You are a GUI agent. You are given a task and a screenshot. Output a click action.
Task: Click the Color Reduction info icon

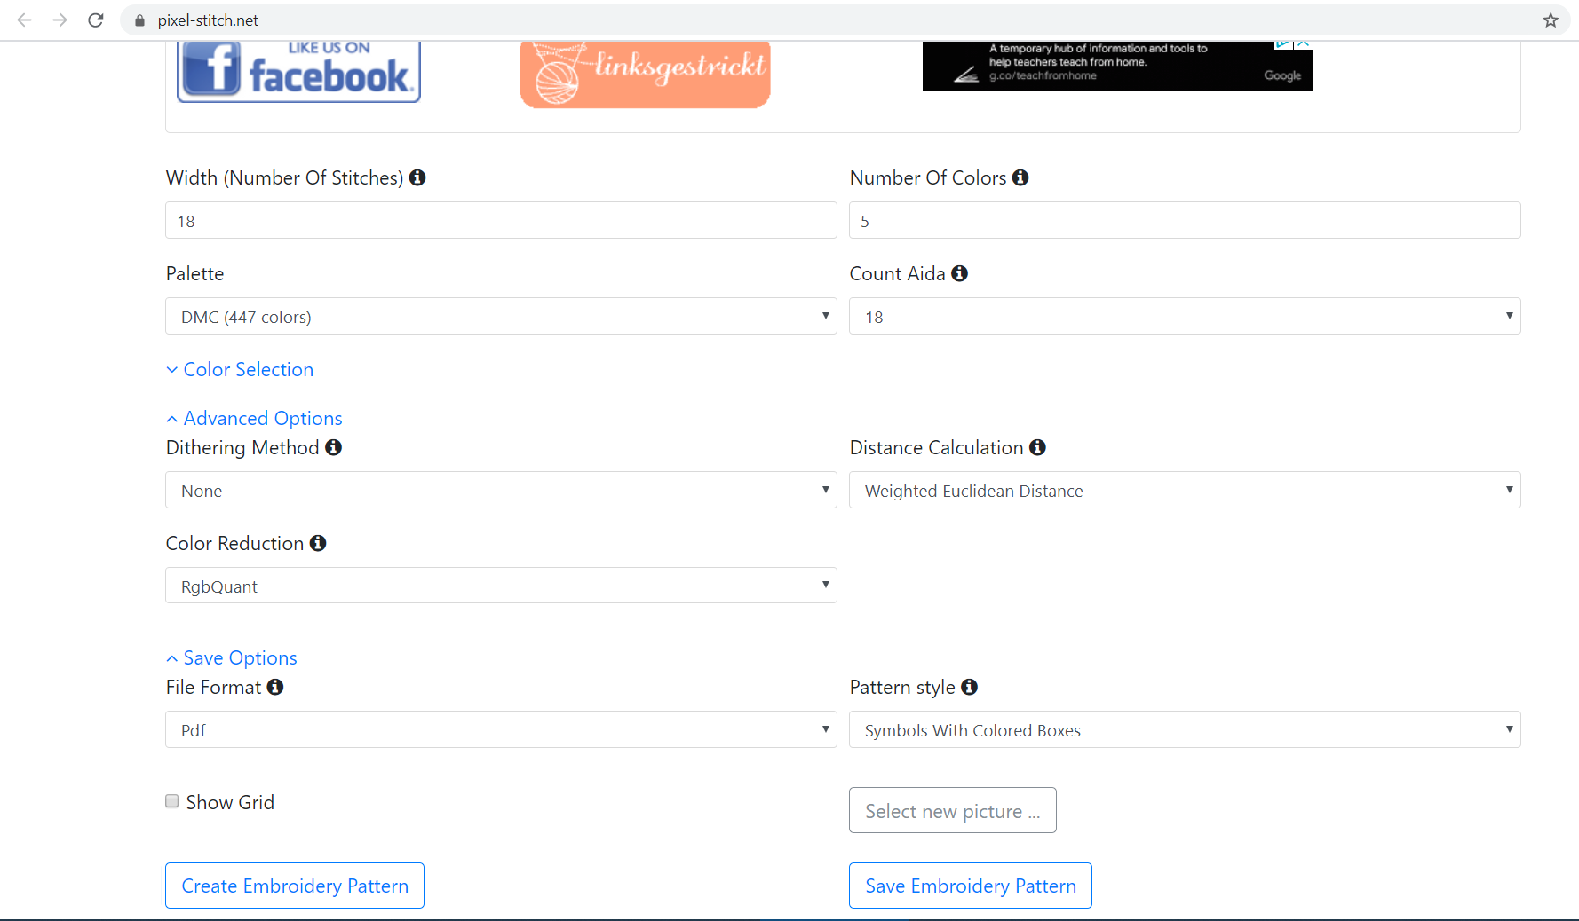[318, 543]
